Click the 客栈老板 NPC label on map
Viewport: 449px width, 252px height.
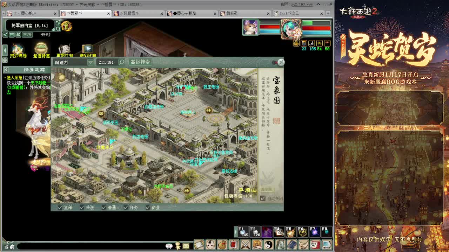tap(229, 171)
